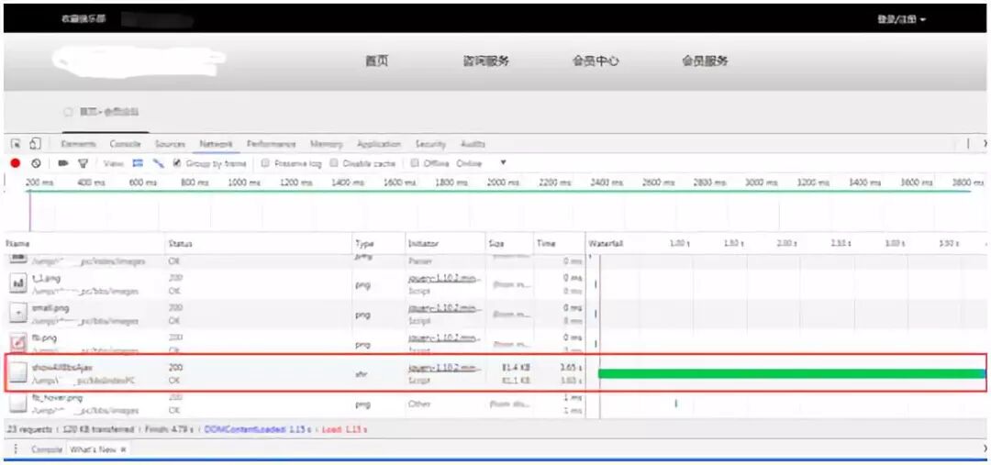The width and height of the screenshot is (991, 465).
Task: Open the drawer three-dot menu icon
Action: [16, 449]
